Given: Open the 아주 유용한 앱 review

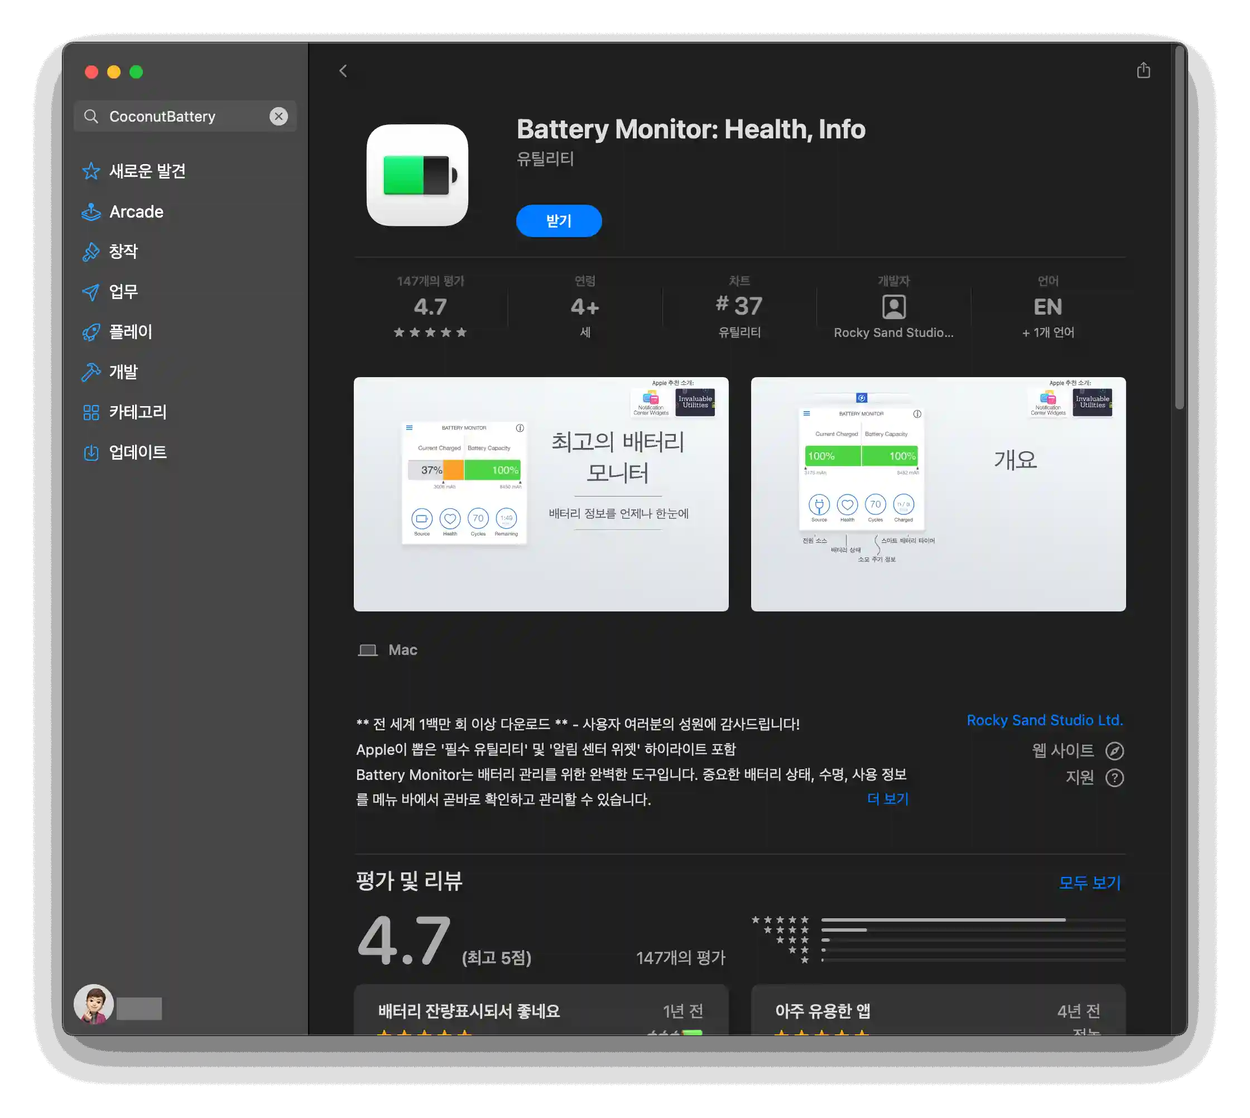Looking at the screenshot, I should click(x=938, y=1009).
